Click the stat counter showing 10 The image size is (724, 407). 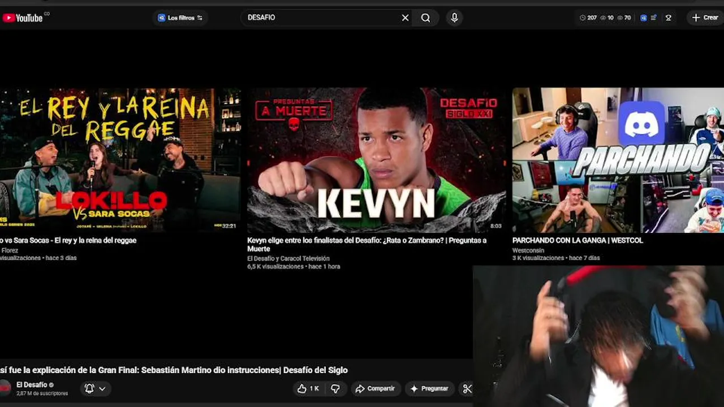click(x=607, y=18)
